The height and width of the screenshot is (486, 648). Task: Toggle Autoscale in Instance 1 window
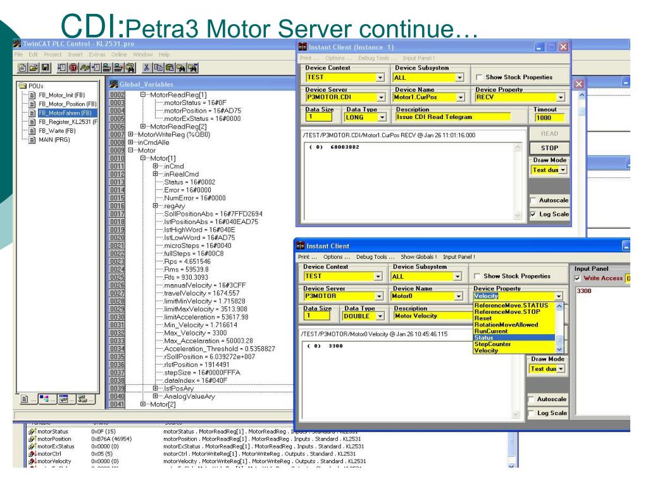(533, 201)
